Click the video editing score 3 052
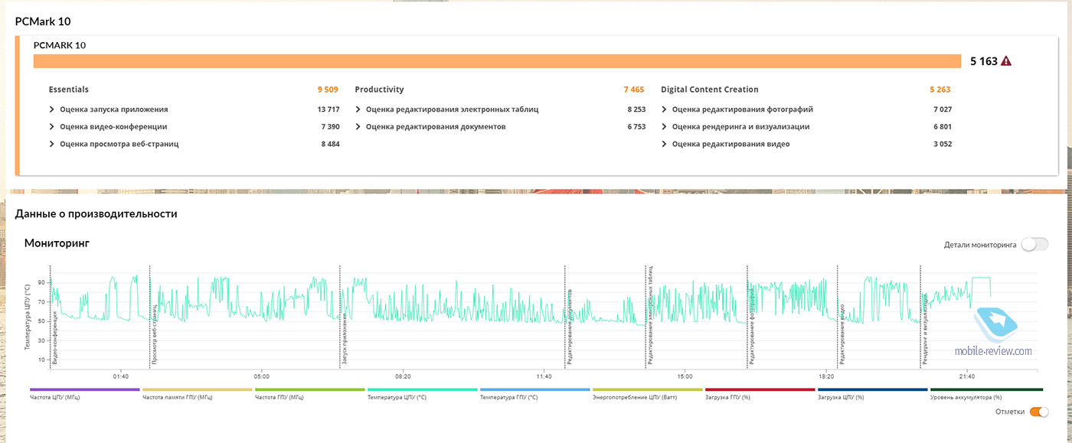 tap(941, 144)
